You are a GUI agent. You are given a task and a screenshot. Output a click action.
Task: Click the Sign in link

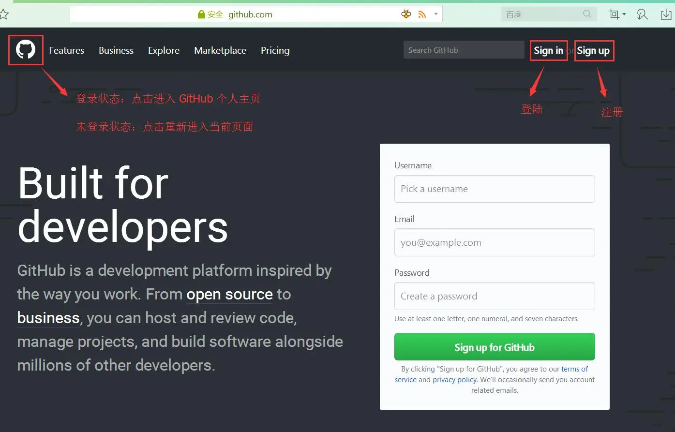pyautogui.click(x=549, y=50)
